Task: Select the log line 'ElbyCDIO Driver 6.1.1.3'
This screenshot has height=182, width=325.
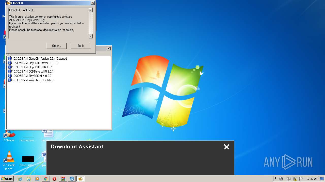Action: coord(35,63)
